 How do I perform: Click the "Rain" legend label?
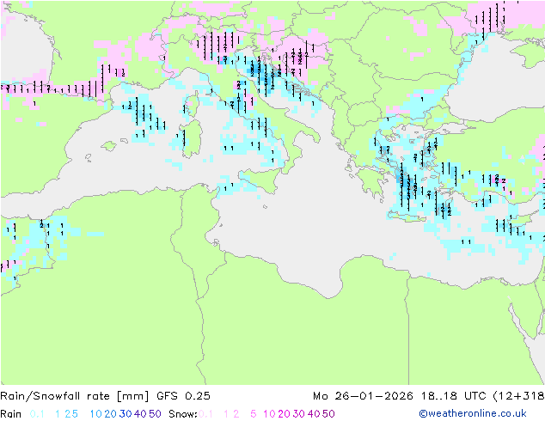11,414
